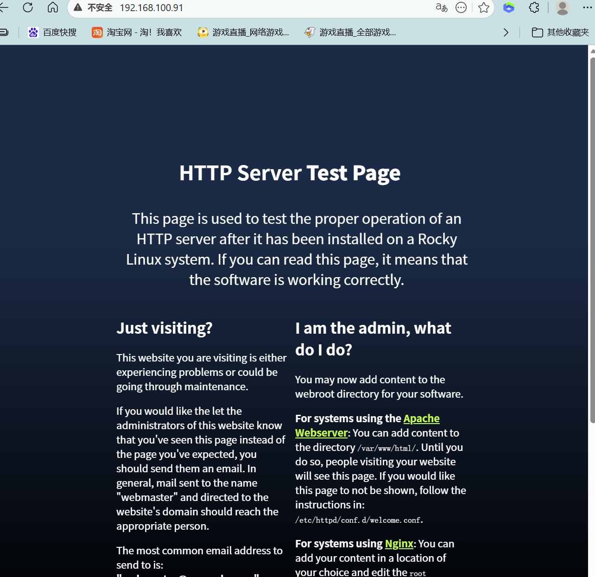Open the 游戏直播_网络游戏 bookmark

pos(243,32)
